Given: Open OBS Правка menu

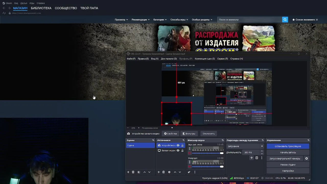Looking at the screenshot, I should pos(143,59).
